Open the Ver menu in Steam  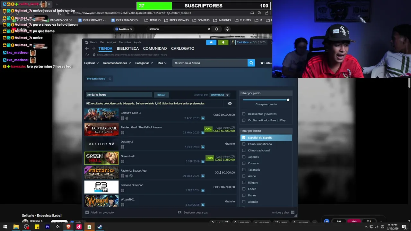pyautogui.click(x=102, y=42)
